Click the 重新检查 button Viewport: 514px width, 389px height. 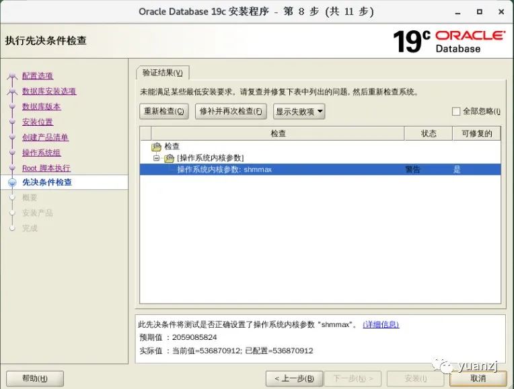pos(164,112)
